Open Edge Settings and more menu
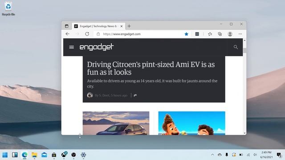Screen dimensions: 285x160 (240, 34)
